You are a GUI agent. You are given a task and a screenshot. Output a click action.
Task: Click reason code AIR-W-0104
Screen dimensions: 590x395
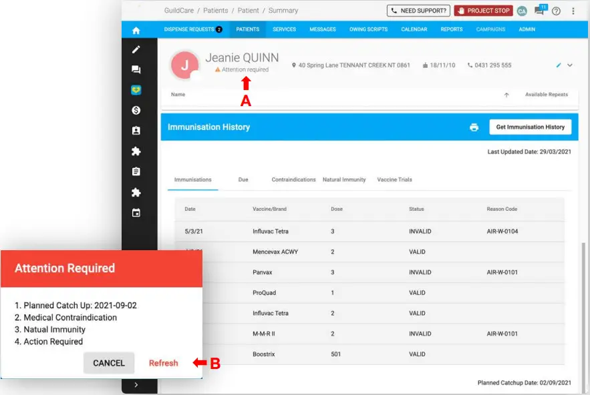click(502, 232)
